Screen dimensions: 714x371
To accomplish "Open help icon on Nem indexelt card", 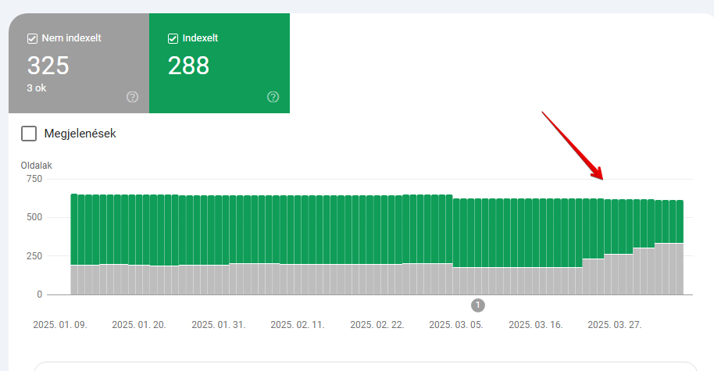I will point(133,97).
